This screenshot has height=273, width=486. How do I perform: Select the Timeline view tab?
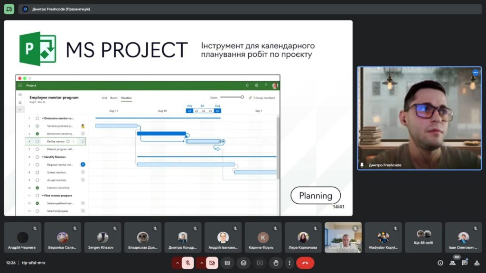click(x=126, y=98)
